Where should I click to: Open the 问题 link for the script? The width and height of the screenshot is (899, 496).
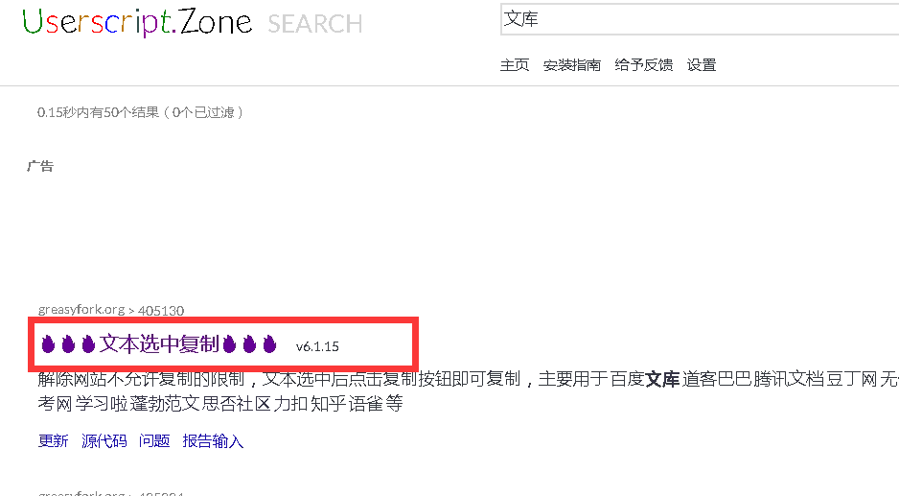pyautogui.click(x=154, y=441)
